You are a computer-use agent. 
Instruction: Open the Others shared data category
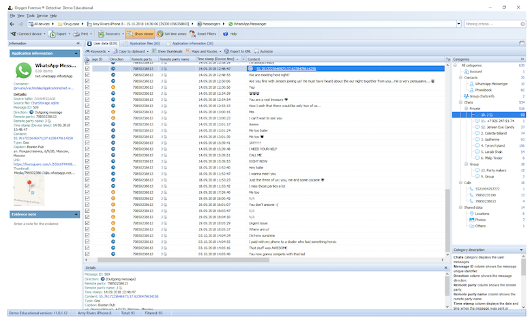click(x=480, y=226)
